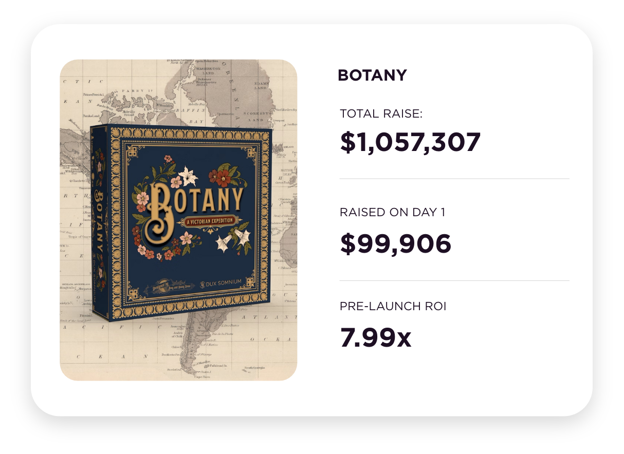Click the designer credit emblem on box

point(172,284)
